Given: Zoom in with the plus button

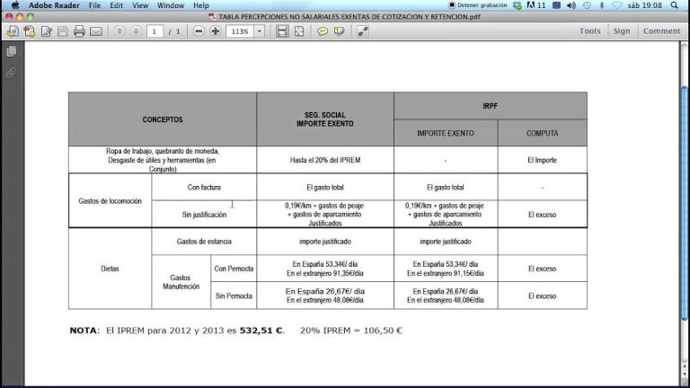Looking at the screenshot, I should pyautogui.click(x=216, y=31).
